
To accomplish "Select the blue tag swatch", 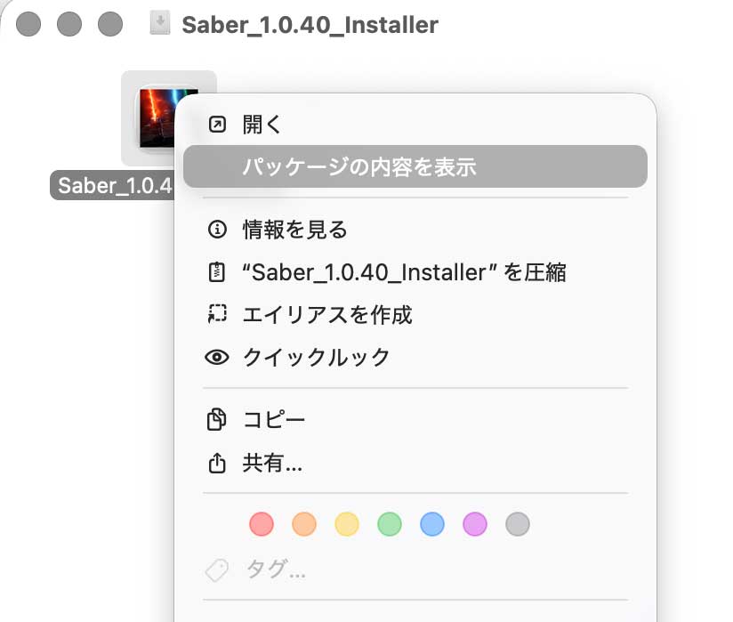I will pos(432,524).
